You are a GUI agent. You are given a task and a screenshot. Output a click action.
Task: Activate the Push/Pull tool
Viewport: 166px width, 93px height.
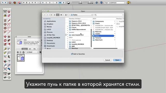coord(9,37)
